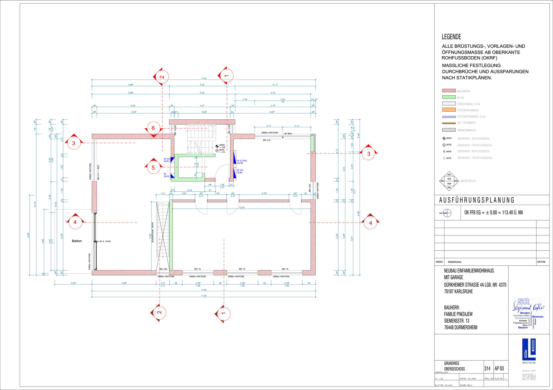This screenshot has width=553, height=390.
Task: Click the right-side section marker 4
Action: tap(370, 223)
